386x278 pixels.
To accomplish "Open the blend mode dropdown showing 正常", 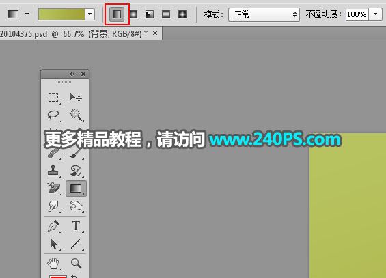I will (x=264, y=15).
